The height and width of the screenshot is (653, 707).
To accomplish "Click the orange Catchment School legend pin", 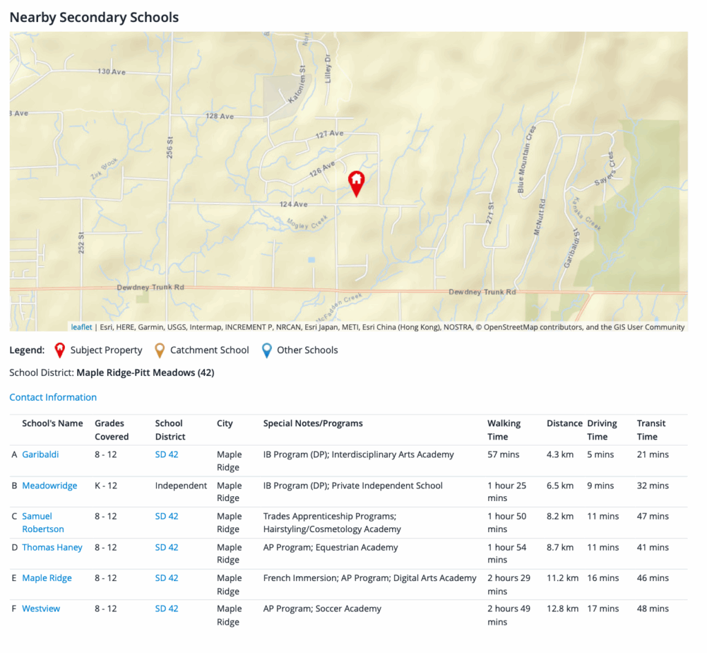I will click(x=159, y=350).
